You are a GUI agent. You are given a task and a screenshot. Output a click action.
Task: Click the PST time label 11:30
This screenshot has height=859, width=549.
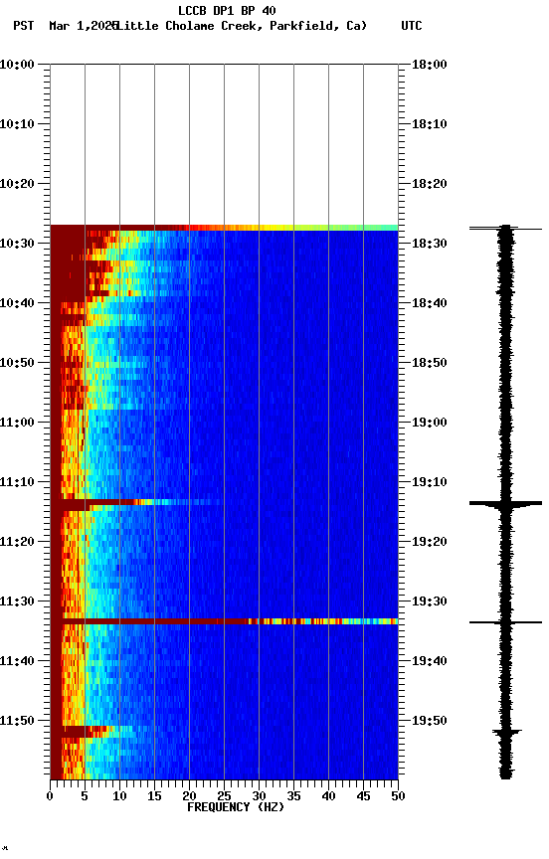17,601
